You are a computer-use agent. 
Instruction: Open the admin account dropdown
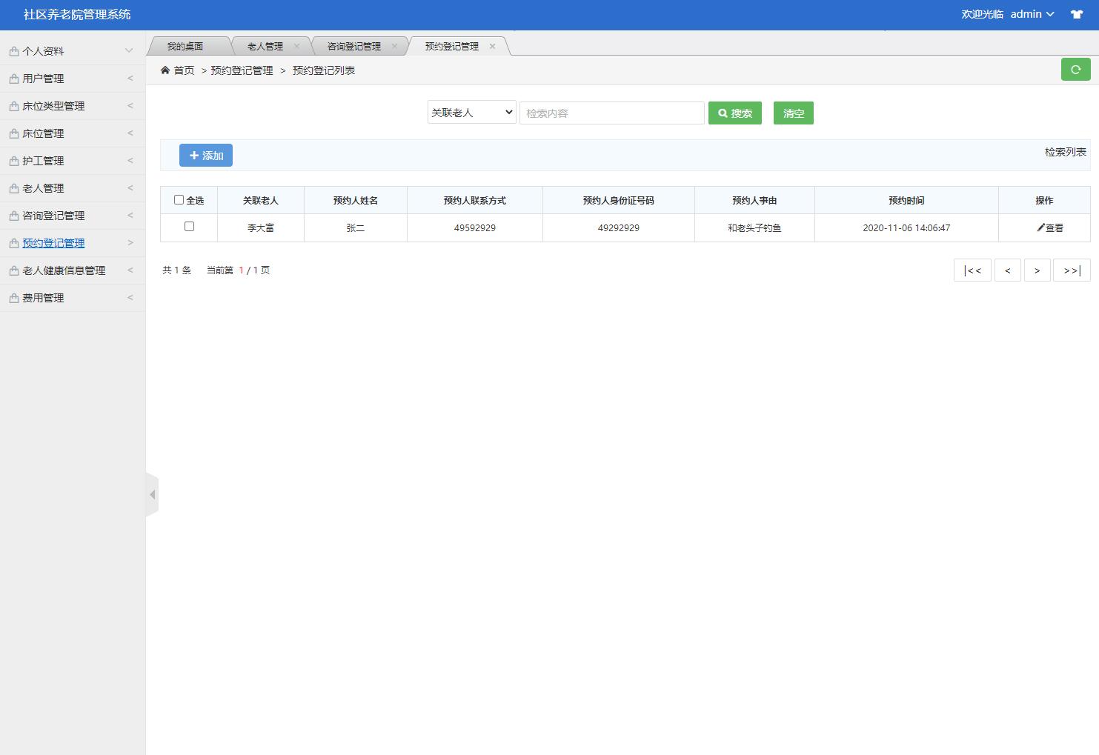coord(1032,14)
